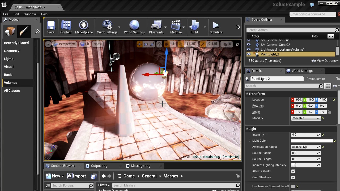Viewport: 340px width, 191px height.
Task: Toggle Cast Shadows checkbox
Action: coord(293,177)
